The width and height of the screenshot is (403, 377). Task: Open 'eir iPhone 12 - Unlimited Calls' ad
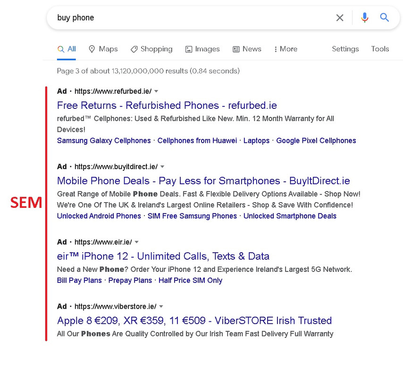163,256
